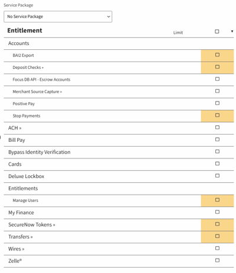Check Bypass Identity Verification box
This screenshot has height=273, width=236.
tap(217, 151)
